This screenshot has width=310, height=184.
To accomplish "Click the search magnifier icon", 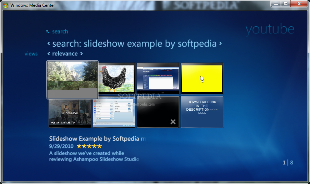I will point(47,32).
